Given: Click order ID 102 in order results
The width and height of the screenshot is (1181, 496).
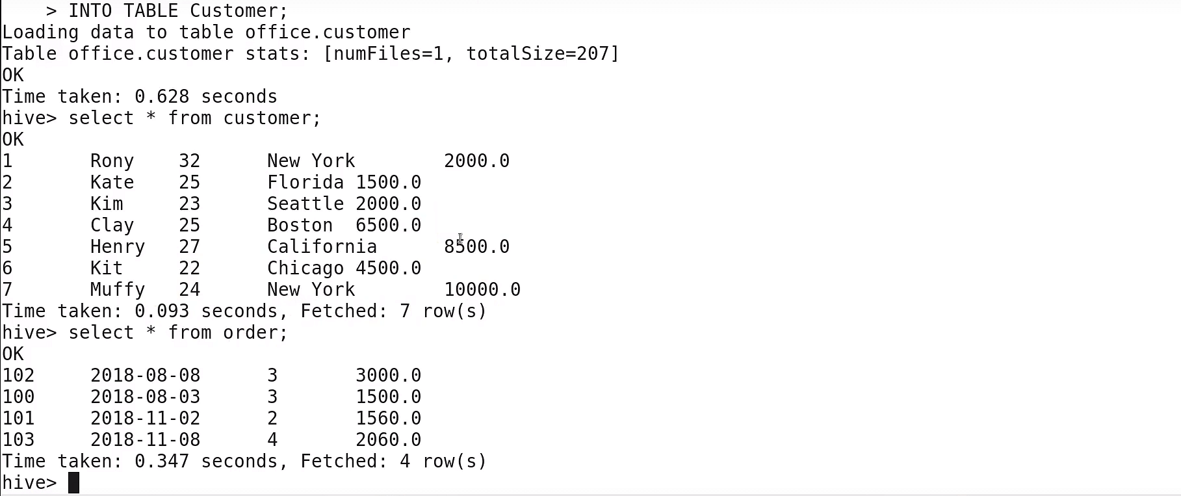Looking at the screenshot, I should 19,376.
